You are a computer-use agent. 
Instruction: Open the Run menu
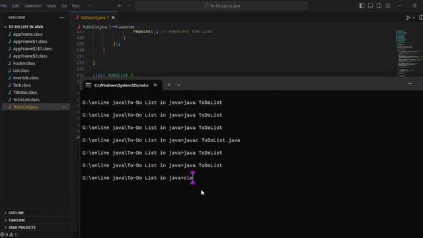pos(76,6)
